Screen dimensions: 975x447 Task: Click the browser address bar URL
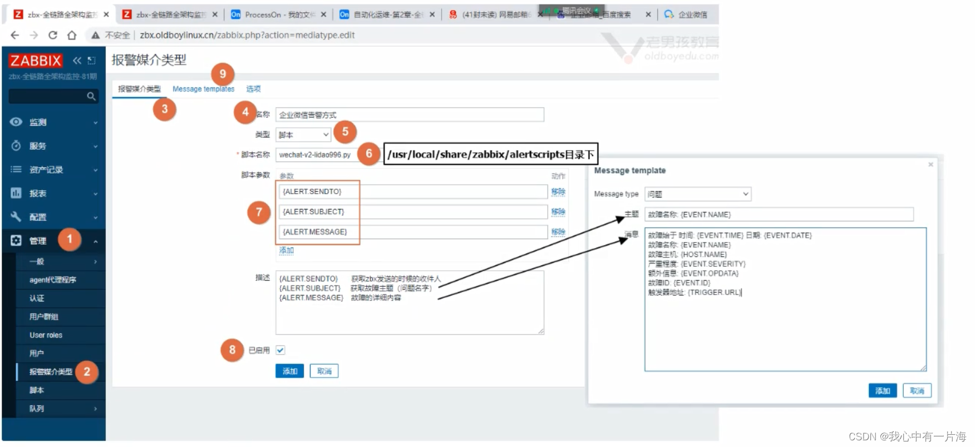point(247,35)
